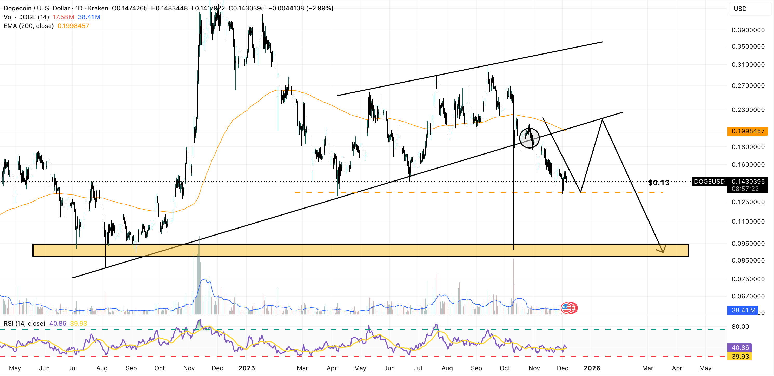Toggle the RSI (14, close) indicator legend
Image resolution: width=774 pixels, height=376 pixels.
coord(24,324)
